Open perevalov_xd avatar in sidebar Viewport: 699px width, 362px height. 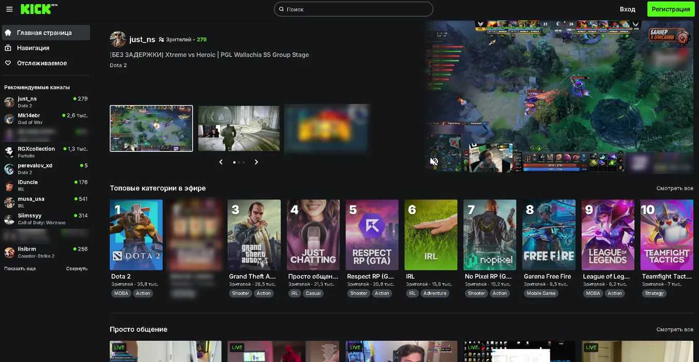pos(9,169)
